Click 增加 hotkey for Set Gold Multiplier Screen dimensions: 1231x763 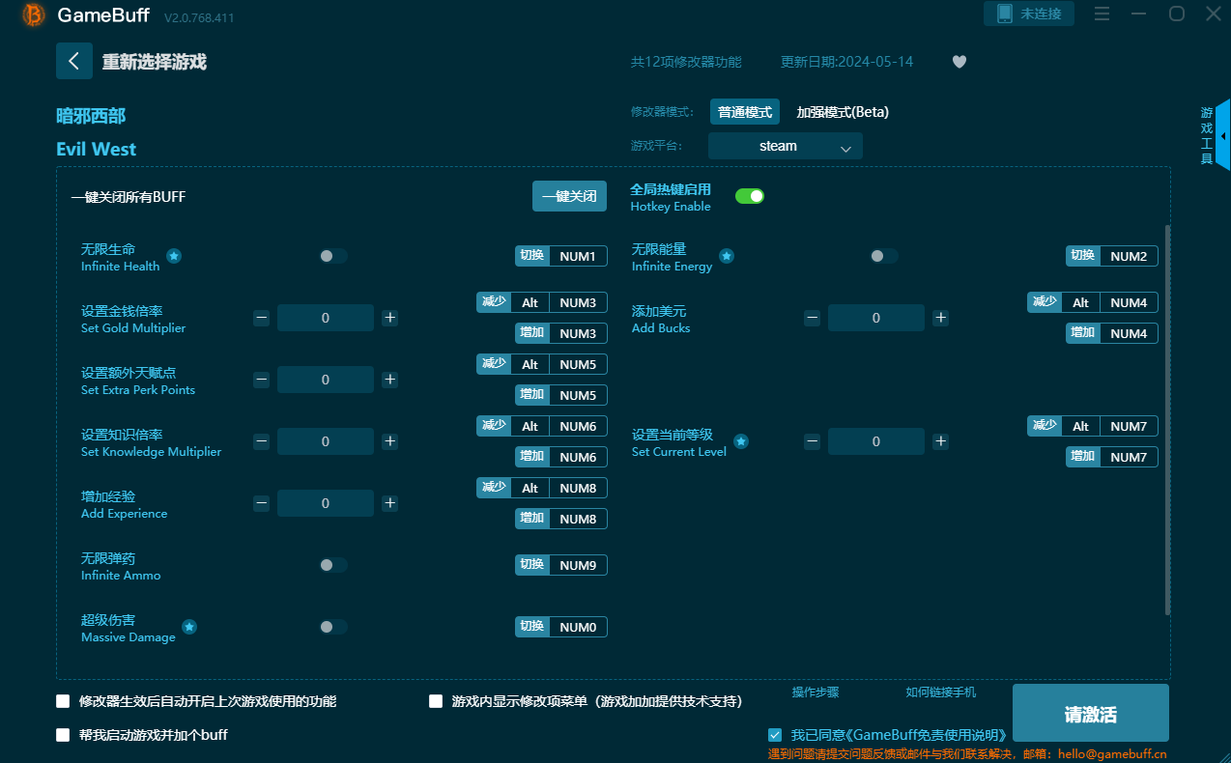coord(532,333)
